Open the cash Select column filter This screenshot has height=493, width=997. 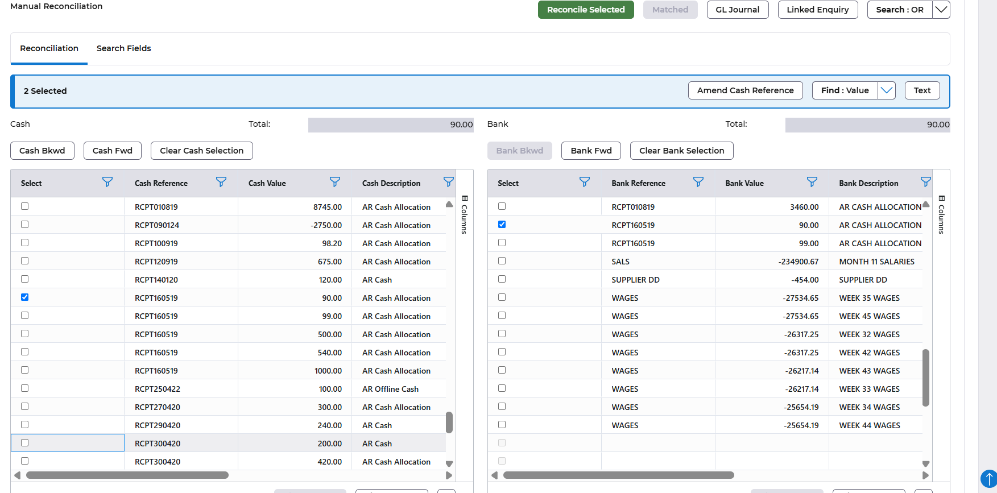click(x=107, y=182)
